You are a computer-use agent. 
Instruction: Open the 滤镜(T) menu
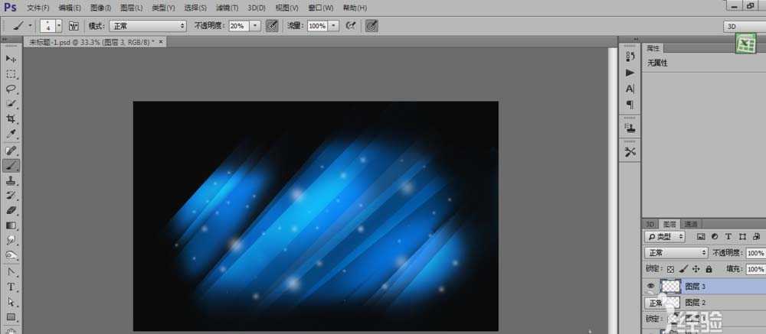tap(228, 8)
